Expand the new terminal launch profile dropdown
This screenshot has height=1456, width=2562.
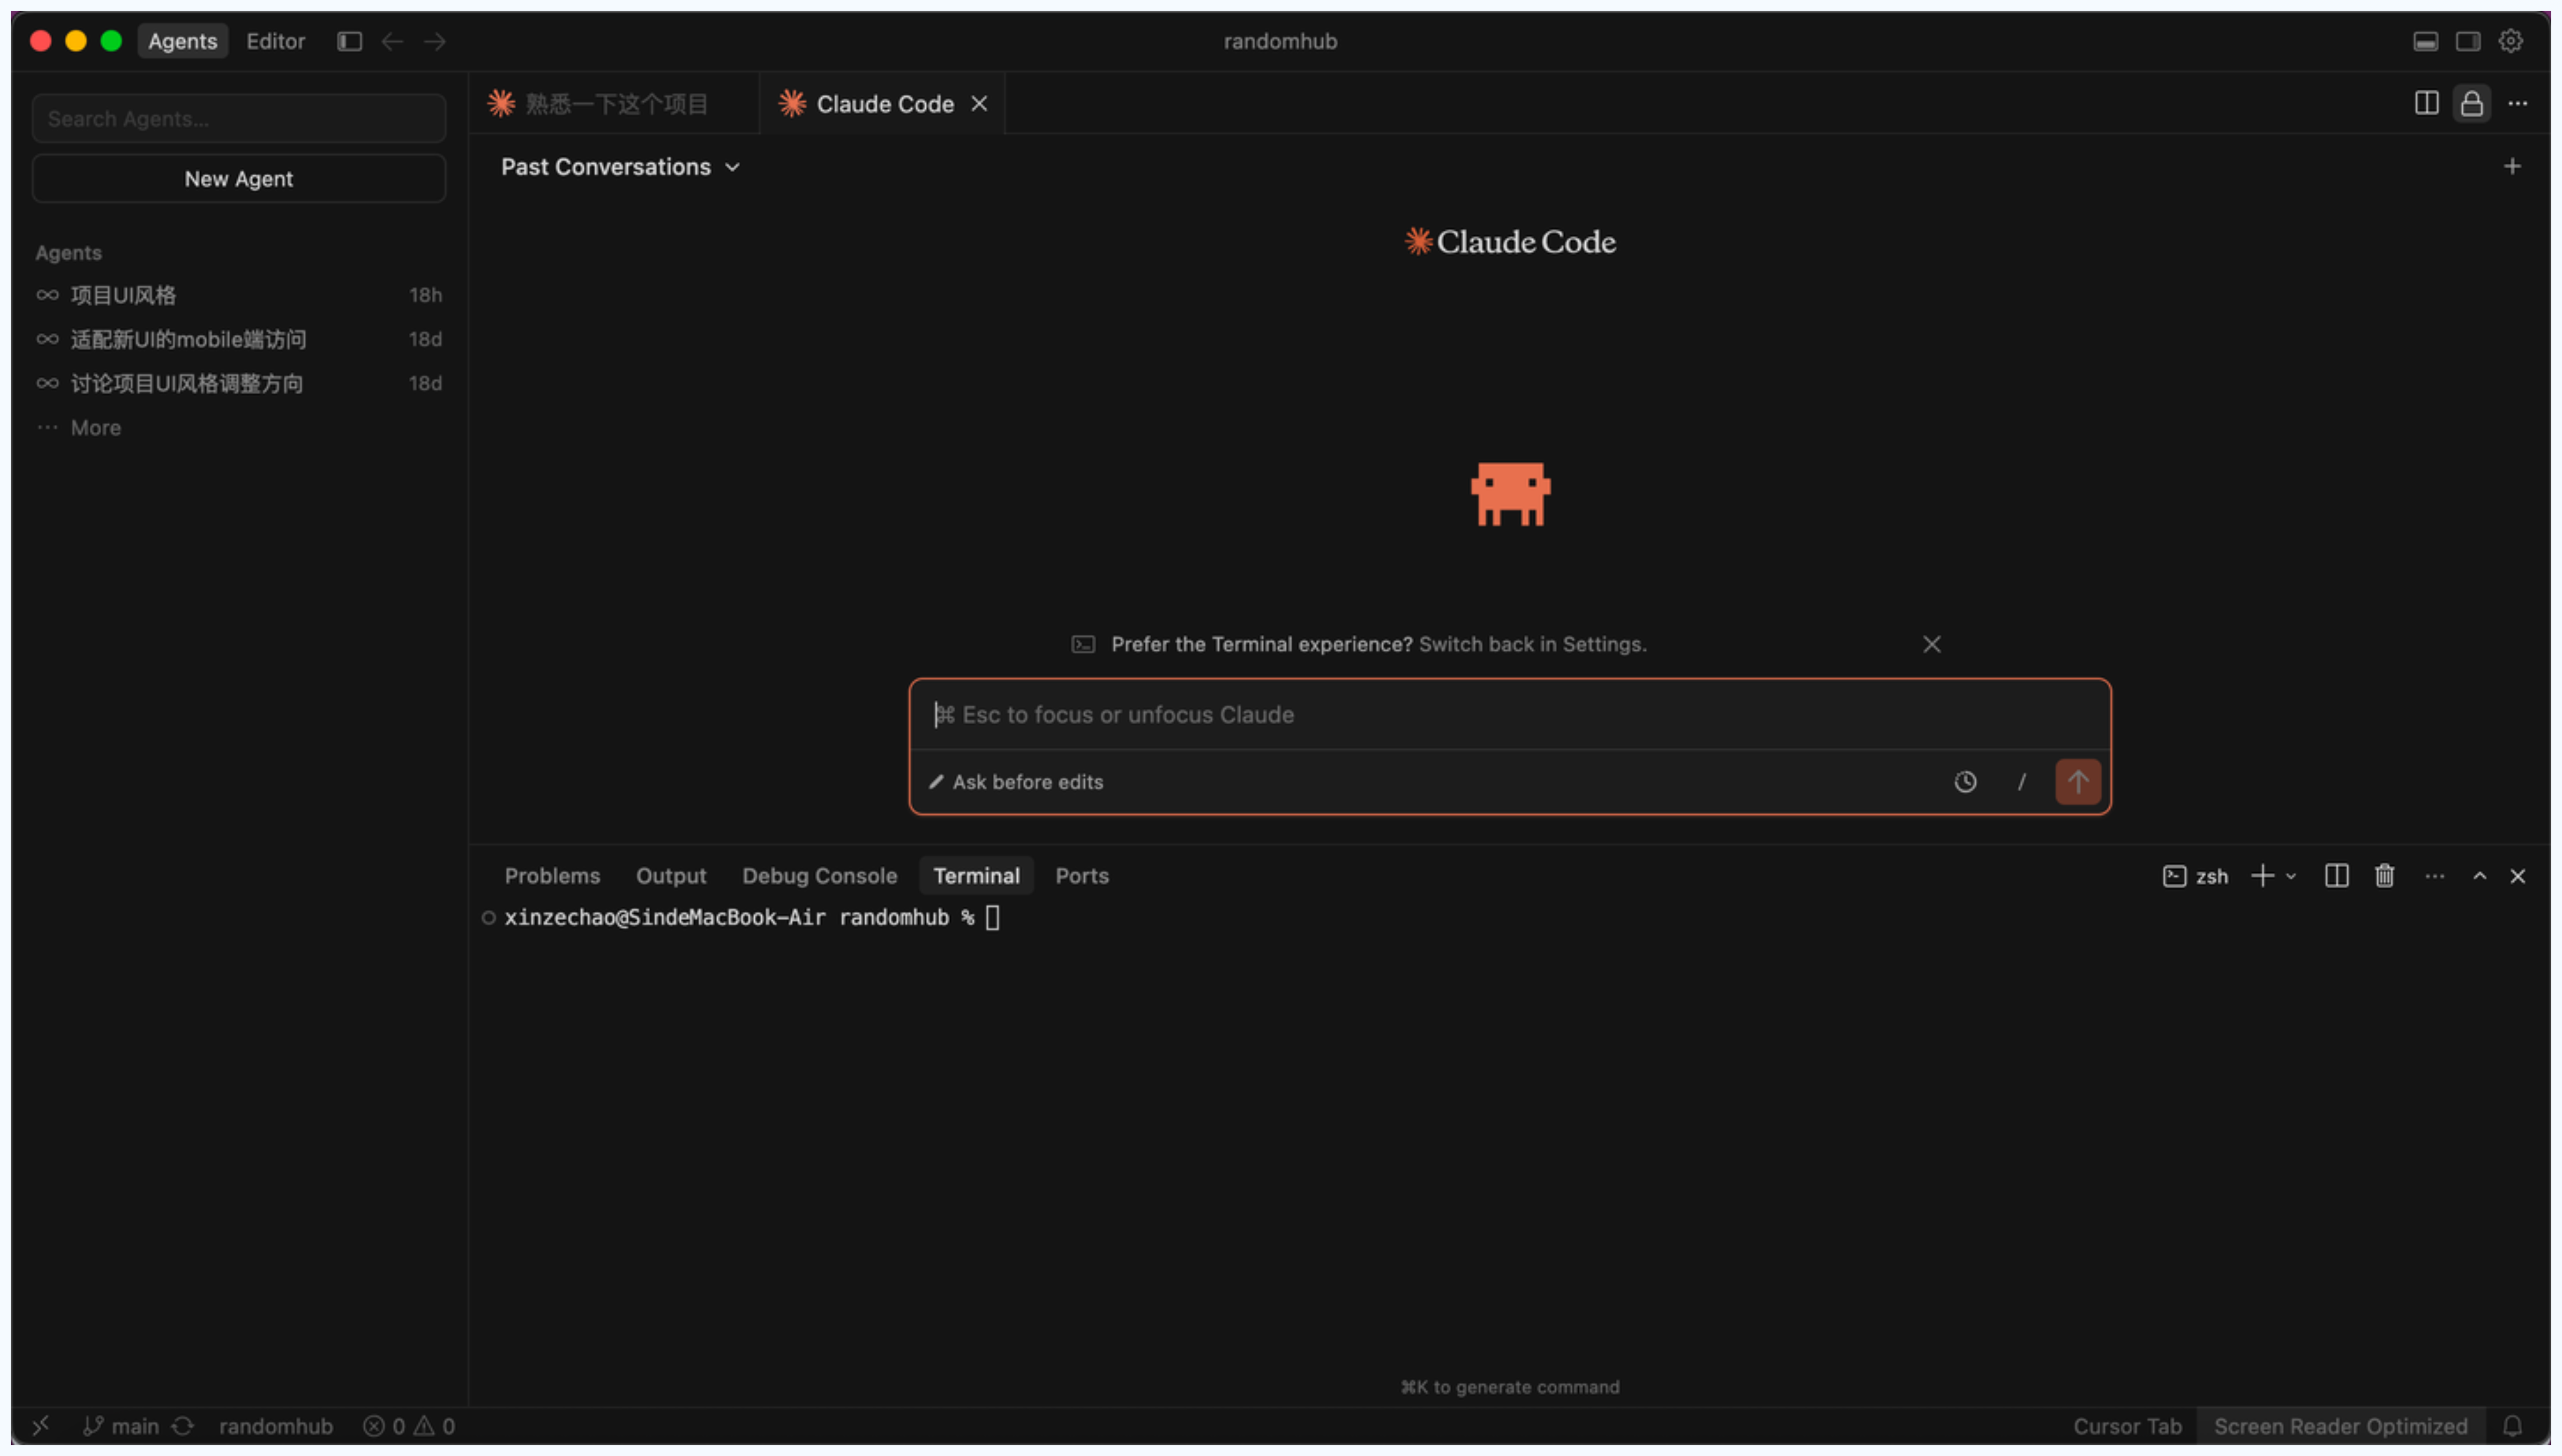click(2291, 876)
